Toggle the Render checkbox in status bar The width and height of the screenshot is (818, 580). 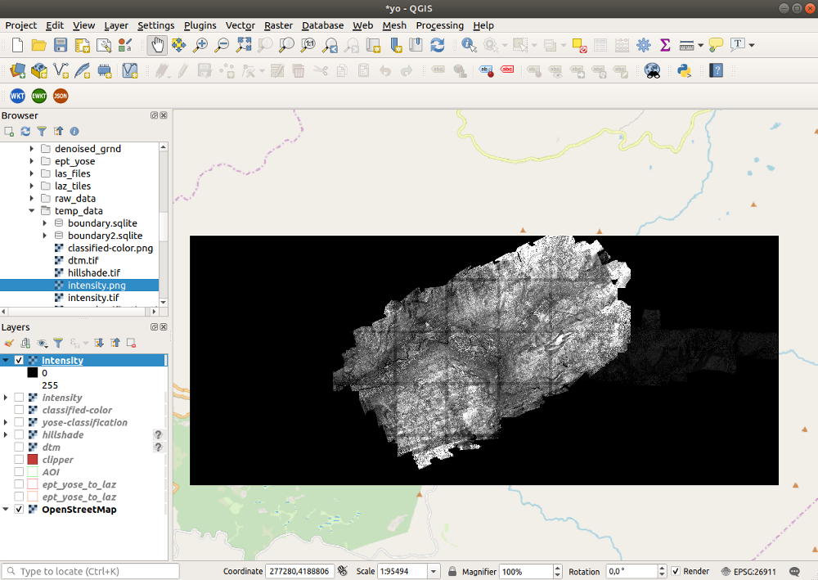tap(676, 571)
